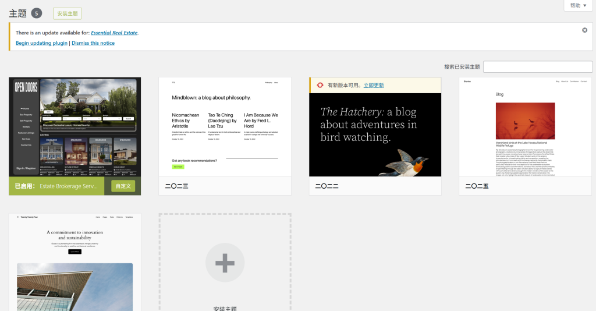The image size is (596, 311).
Task: Click the 二〇二三 theme name label
Action: [176, 186]
